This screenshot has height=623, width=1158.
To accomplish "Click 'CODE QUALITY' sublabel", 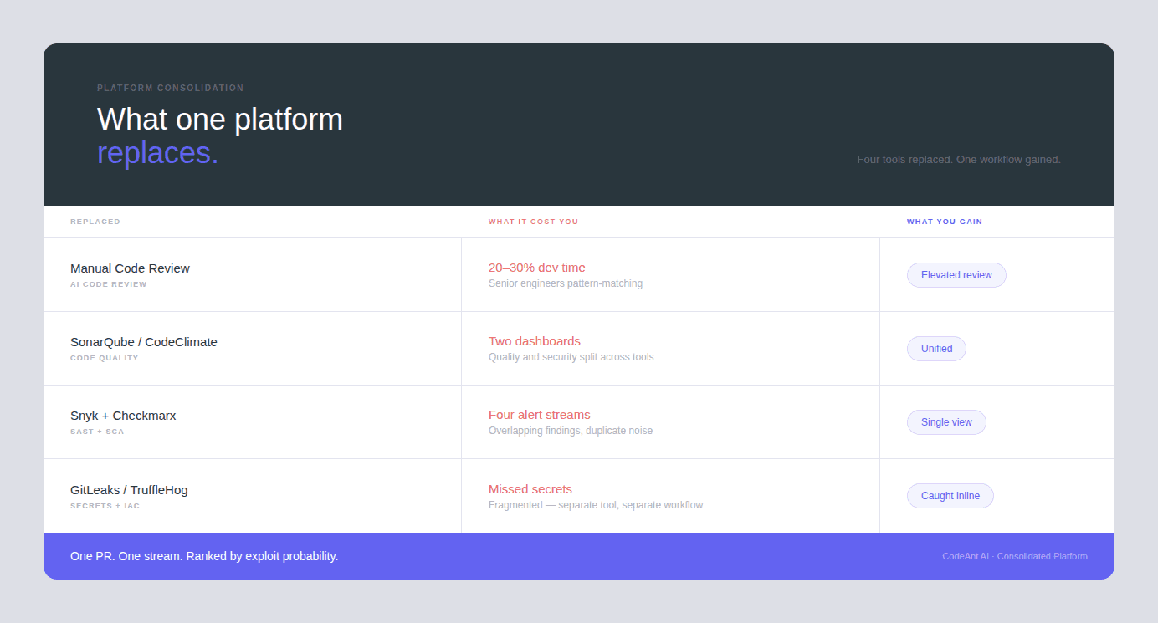I will (105, 358).
